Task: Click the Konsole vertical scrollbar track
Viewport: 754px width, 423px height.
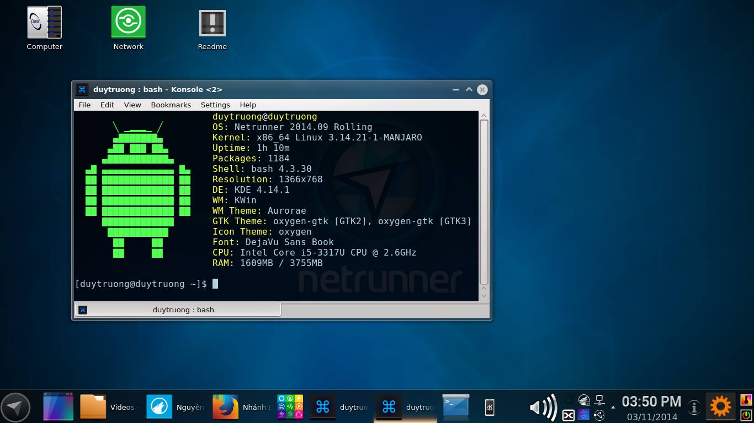Action: (x=484, y=202)
